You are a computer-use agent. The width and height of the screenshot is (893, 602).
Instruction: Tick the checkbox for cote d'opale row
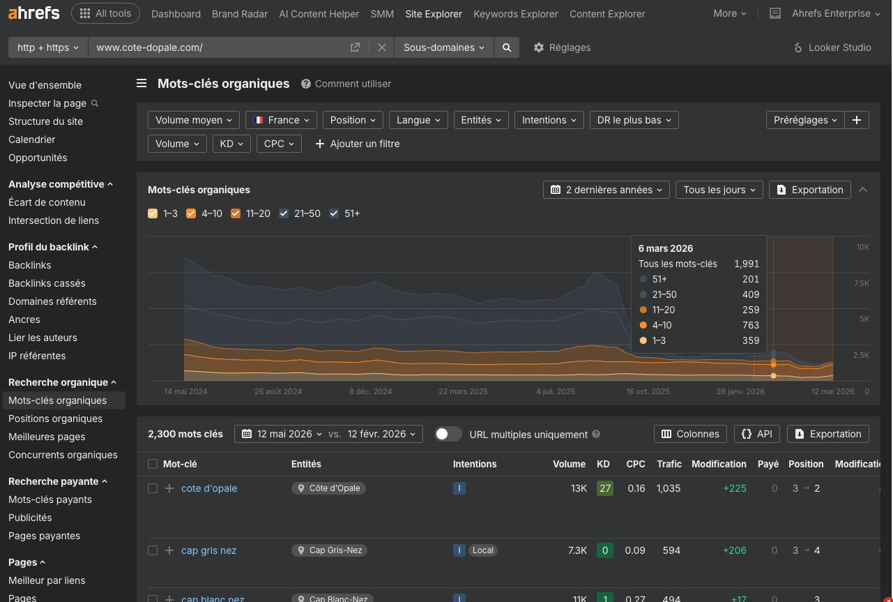(153, 488)
